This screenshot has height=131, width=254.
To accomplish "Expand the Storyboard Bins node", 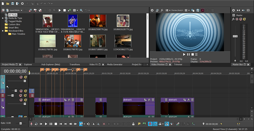I will pyautogui.click(x=3, y=31).
